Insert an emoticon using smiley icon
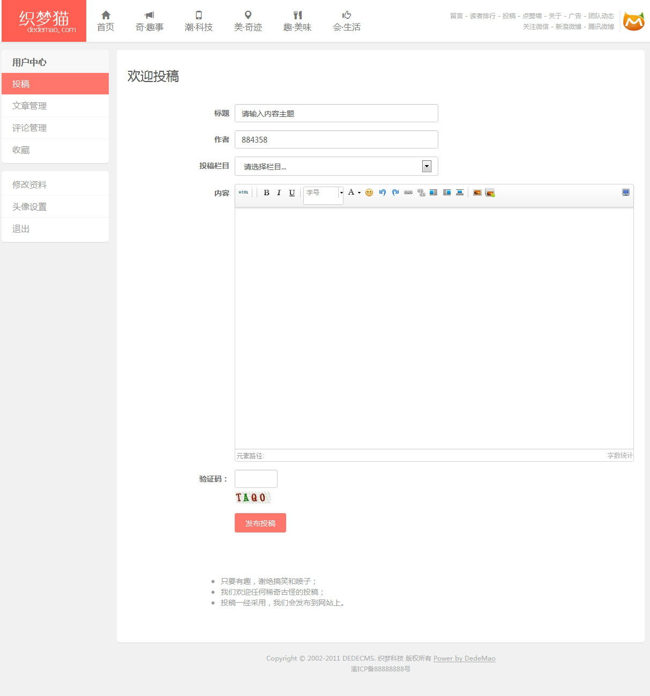This screenshot has width=650, height=696. point(369,192)
